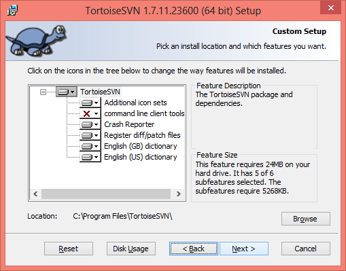The height and width of the screenshot is (271, 346).
Task: Open the command line client tools dropdown
Action: (90, 113)
